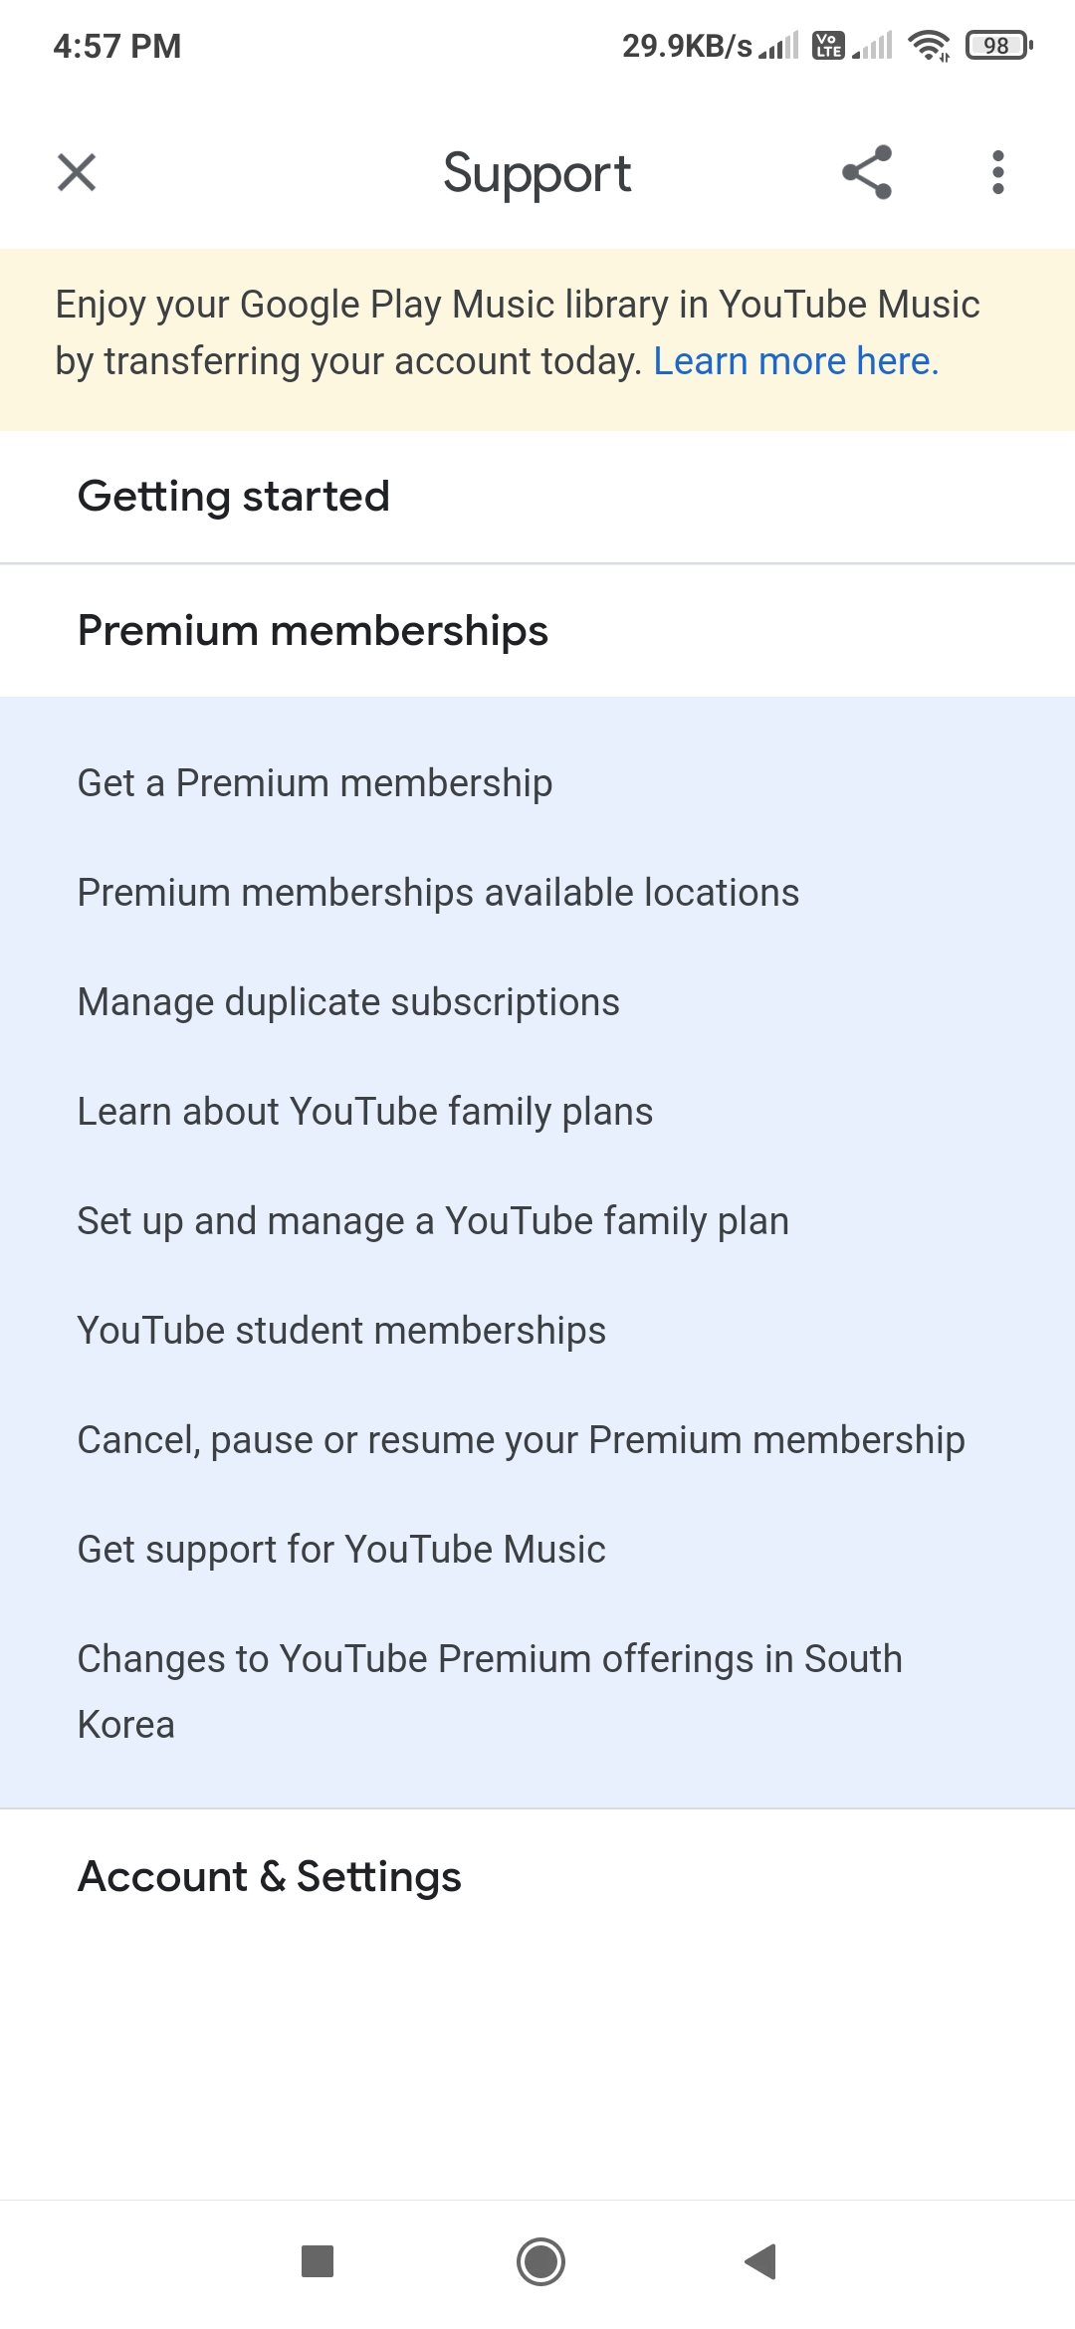The height and width of the screenshot is (2329, 1075).
Task: Open the Learn more here link
Action: click(x=795, y=361)
